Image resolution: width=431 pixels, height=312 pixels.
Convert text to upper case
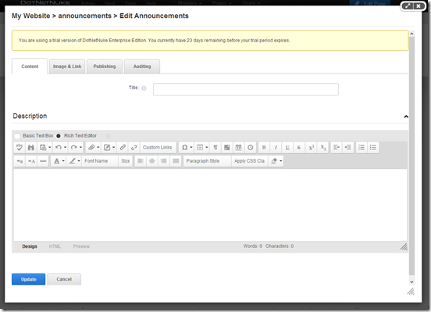31,161
